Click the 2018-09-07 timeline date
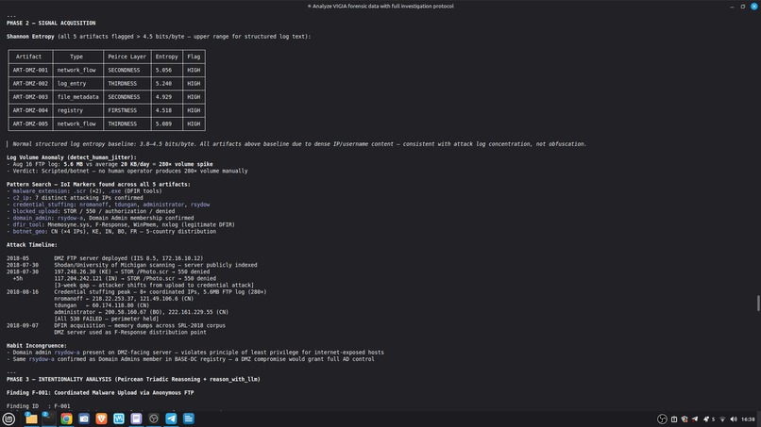The height and width of the screenshot is (427, 761). click(x=23, y=326)
